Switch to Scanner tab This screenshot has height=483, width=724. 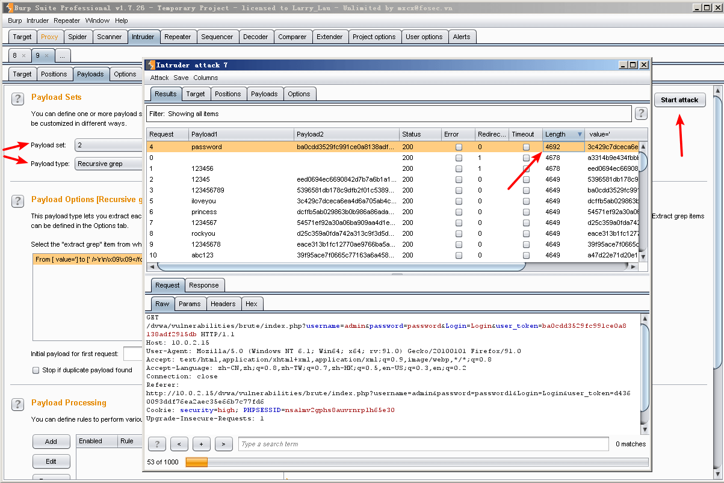[x=110, y=37]
